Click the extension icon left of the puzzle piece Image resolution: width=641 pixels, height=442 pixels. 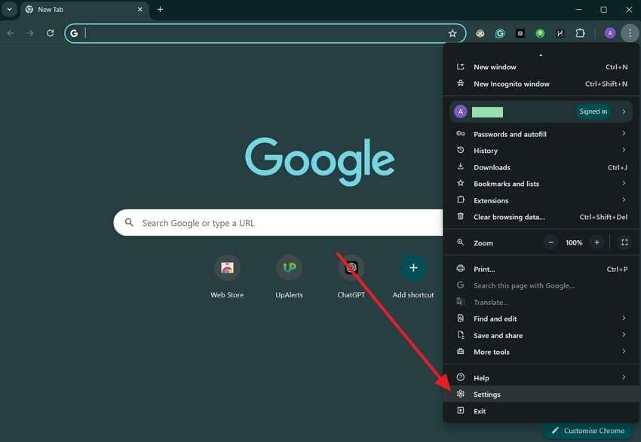tap(560, 33)
